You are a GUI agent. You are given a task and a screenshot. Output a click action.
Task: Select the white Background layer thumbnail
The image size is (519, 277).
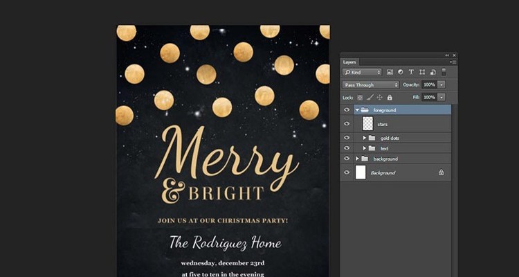(361, 172)
